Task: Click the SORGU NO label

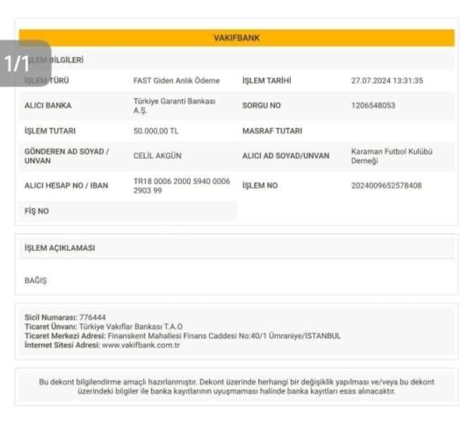Action: pyautogui.click(x=262, y=105)
